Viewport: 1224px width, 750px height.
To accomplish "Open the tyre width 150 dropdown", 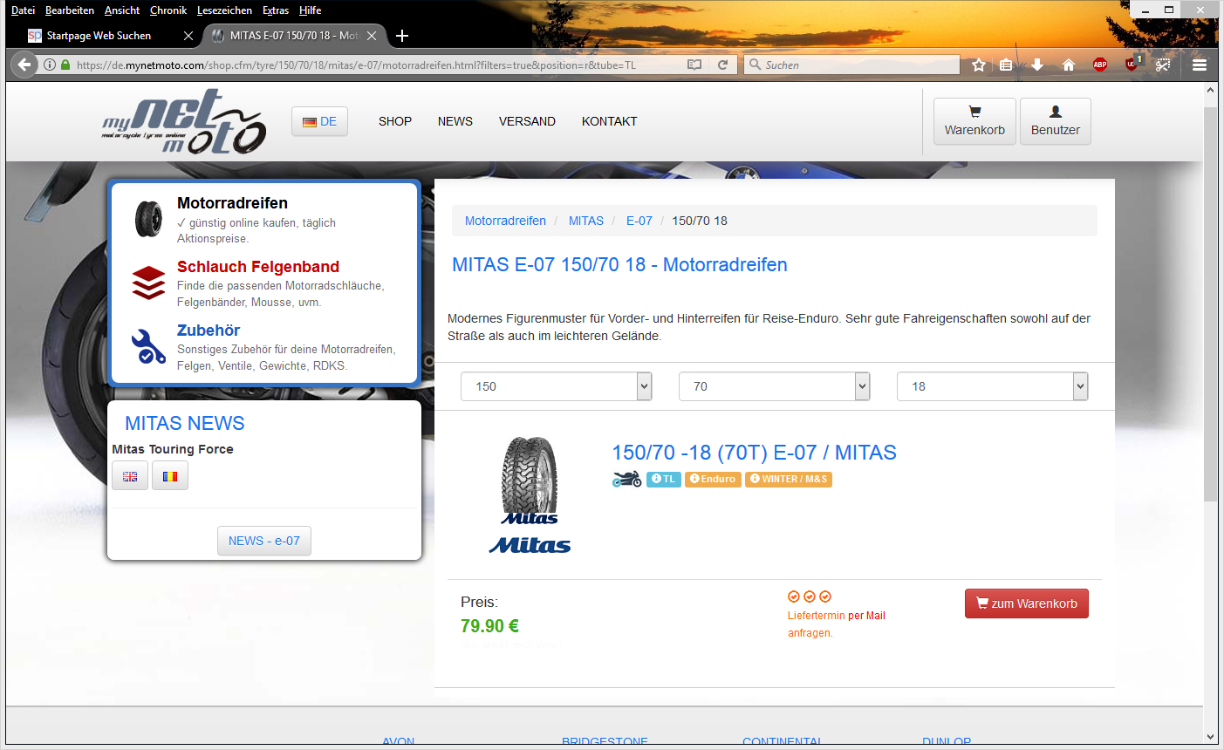I will (x=557, y=386).
